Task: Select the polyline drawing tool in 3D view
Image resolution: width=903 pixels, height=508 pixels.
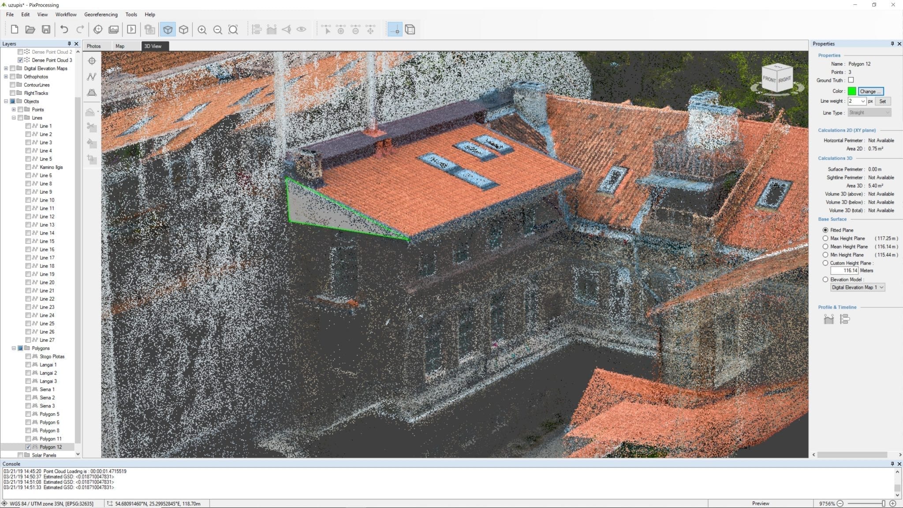Action: pyautogui.click(x=92, y=77)
